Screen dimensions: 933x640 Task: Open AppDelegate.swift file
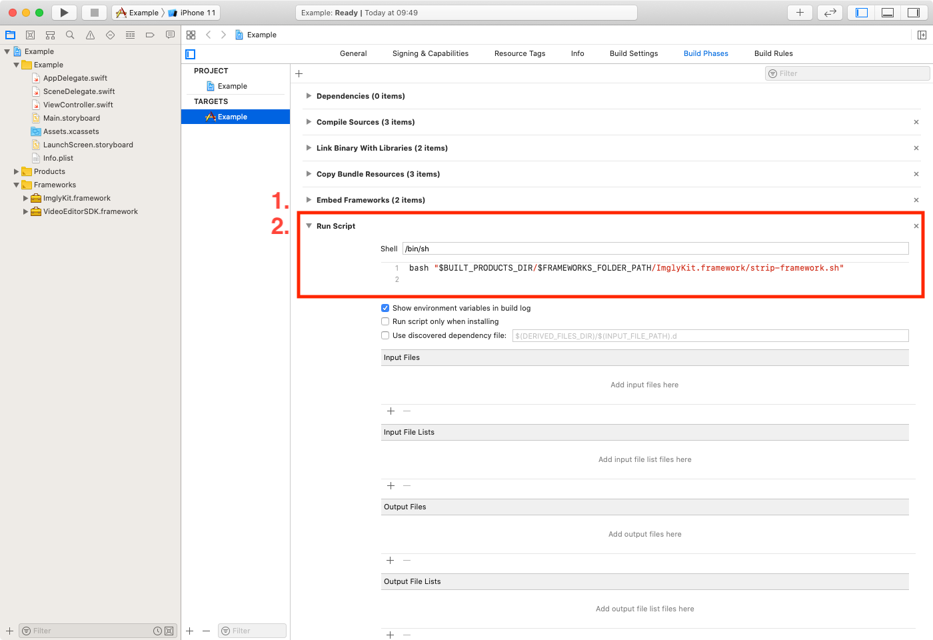[75, 78]
